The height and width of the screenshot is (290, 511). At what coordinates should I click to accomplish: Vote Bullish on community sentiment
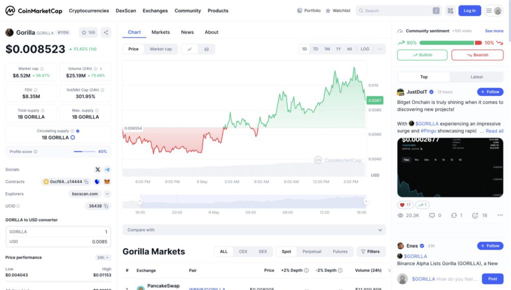422,55
